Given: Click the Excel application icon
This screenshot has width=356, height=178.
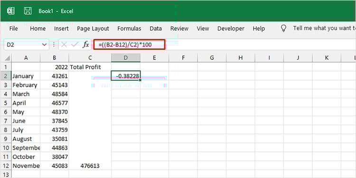Looking at the screenshot, I should (x=10, y=10).
